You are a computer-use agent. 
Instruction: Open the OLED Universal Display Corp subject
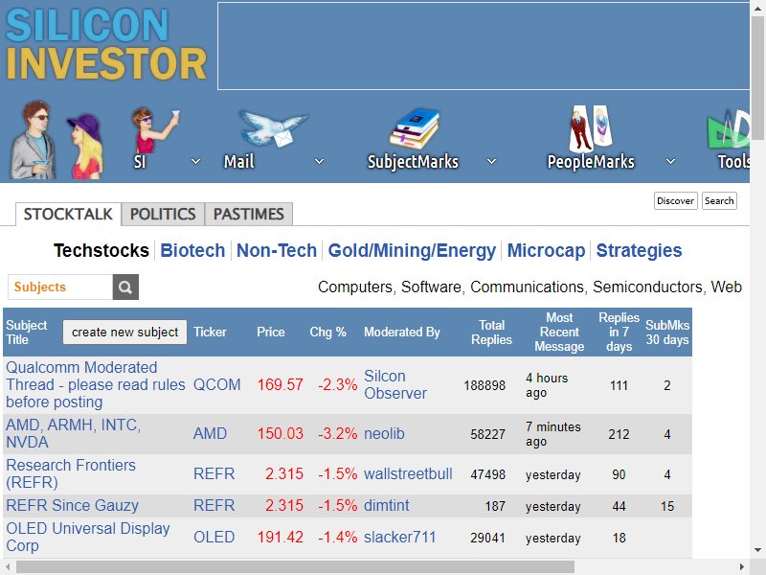tap(88, 537)
